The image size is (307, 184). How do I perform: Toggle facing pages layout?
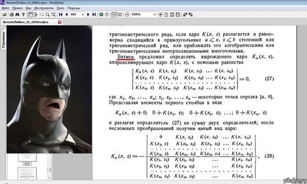[x=120, y=14]
